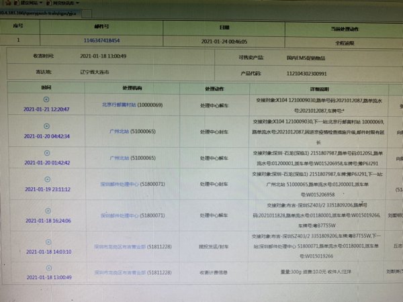Open the 建议网站 favorites bar item
Screen dimensions: 403x302
[28, 3]
